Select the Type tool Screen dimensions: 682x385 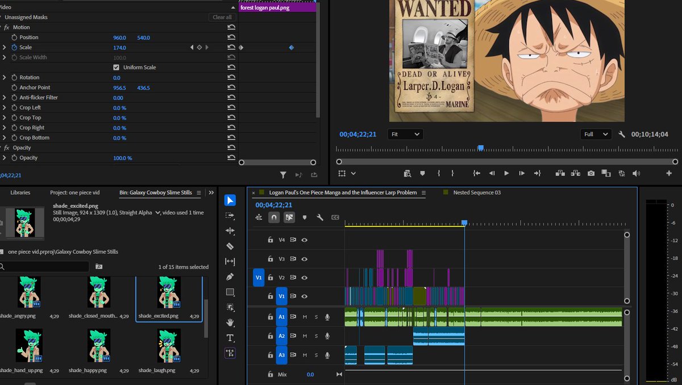point(230,337)
